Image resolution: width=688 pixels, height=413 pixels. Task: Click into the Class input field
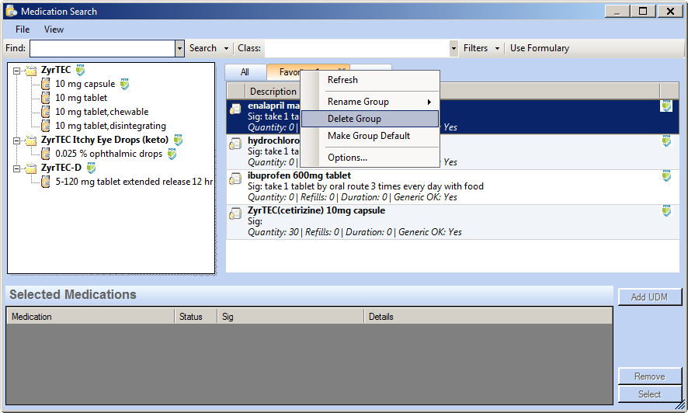pyautogui.click(x=356, y=48)
